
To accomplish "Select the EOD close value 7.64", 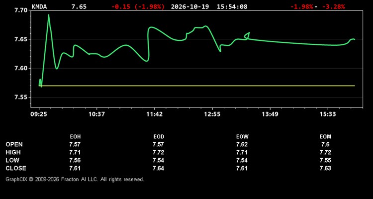I will [x=159, y=168].
